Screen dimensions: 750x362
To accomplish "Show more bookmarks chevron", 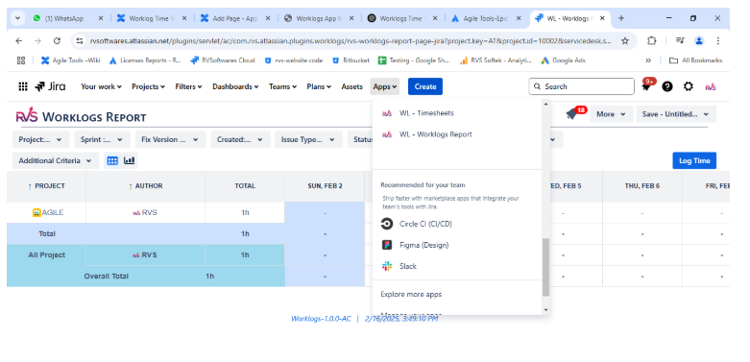I will pos(648,60).
